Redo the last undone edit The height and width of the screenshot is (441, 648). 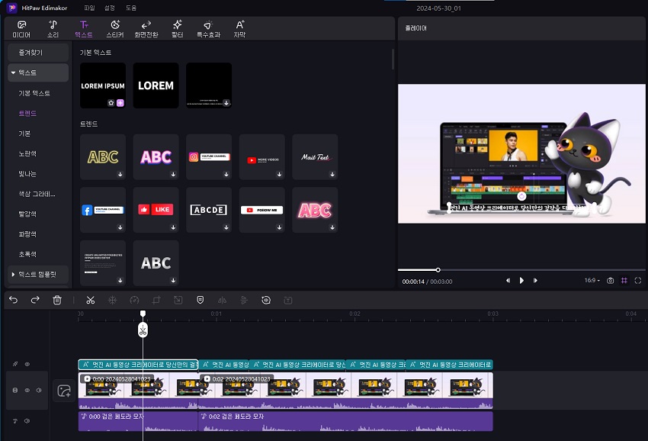click(35, 301)
